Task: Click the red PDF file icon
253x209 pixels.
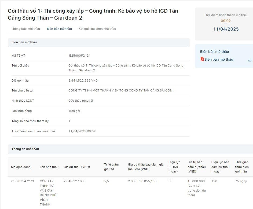Action: 202,59
